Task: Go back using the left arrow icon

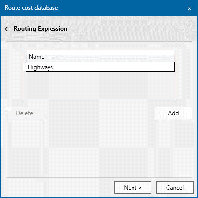Action: pyautogui.click(x=7, y=29)
